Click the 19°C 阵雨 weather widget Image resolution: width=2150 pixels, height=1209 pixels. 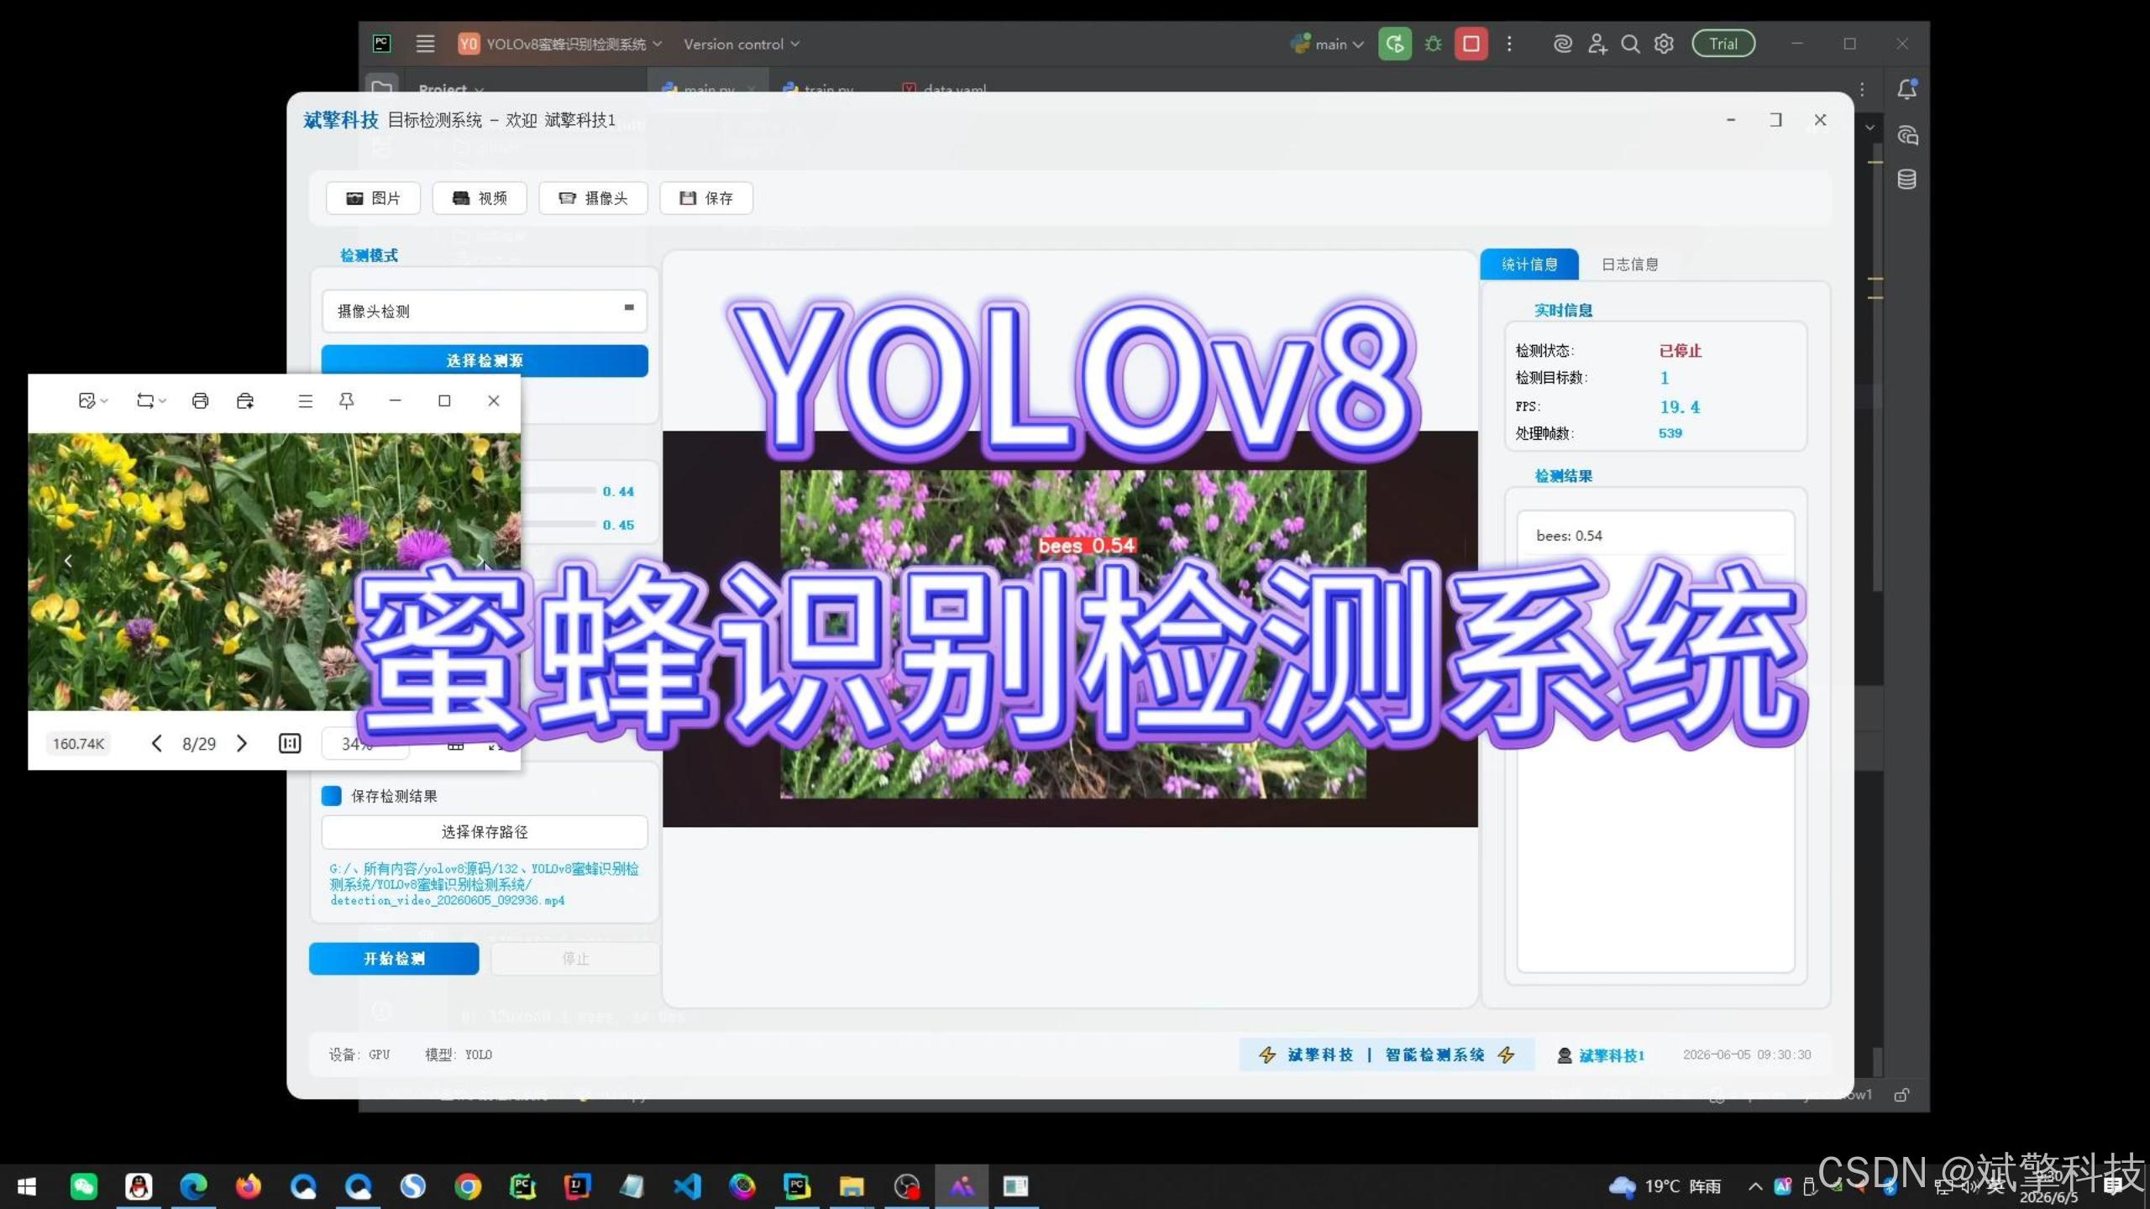tap(1665, 1186)
